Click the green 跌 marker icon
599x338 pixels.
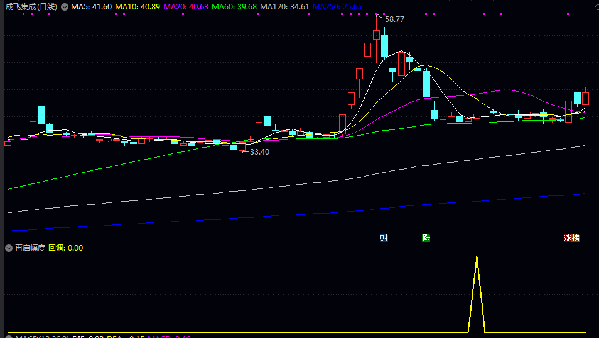426,237
